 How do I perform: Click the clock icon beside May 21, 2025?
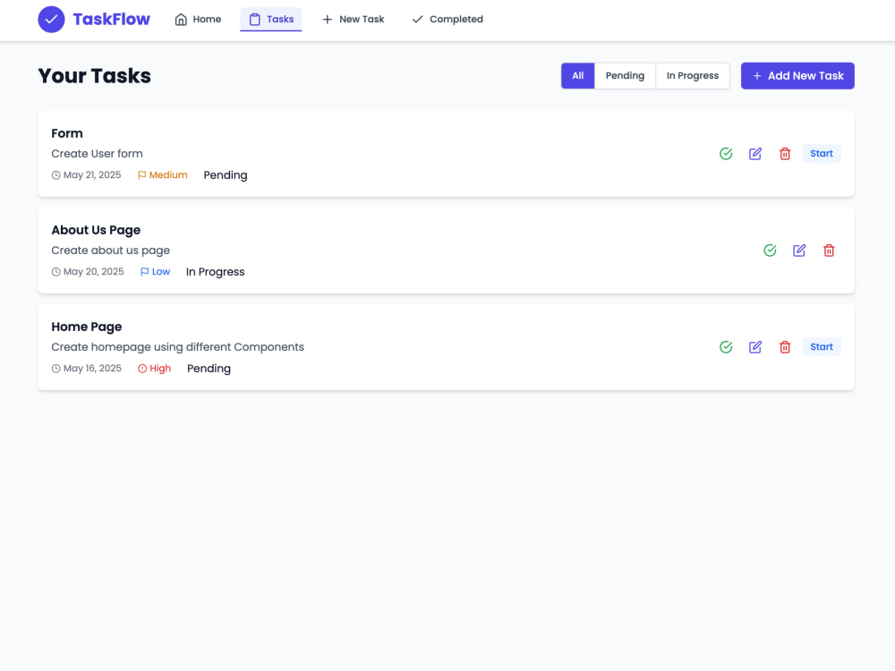(x=55, y=175)
